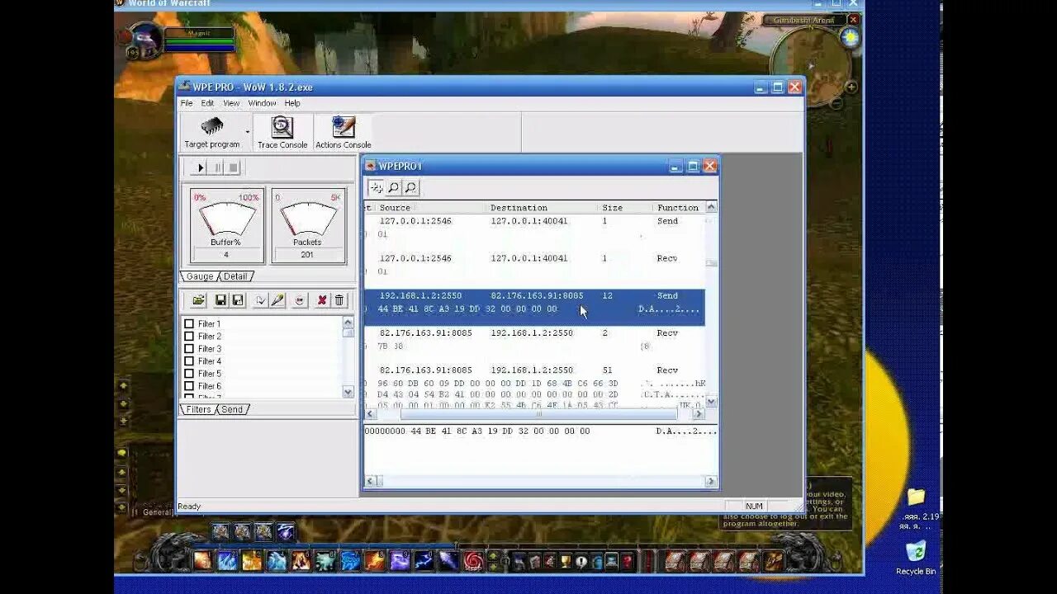Viewport: 1057px width, 594px height.
Task: Zoom in on the WoW minimap
Action: pos(851,87)
